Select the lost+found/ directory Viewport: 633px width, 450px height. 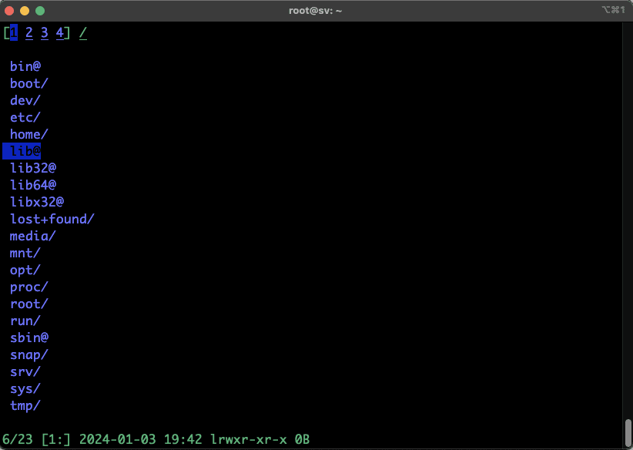point(52,219)
